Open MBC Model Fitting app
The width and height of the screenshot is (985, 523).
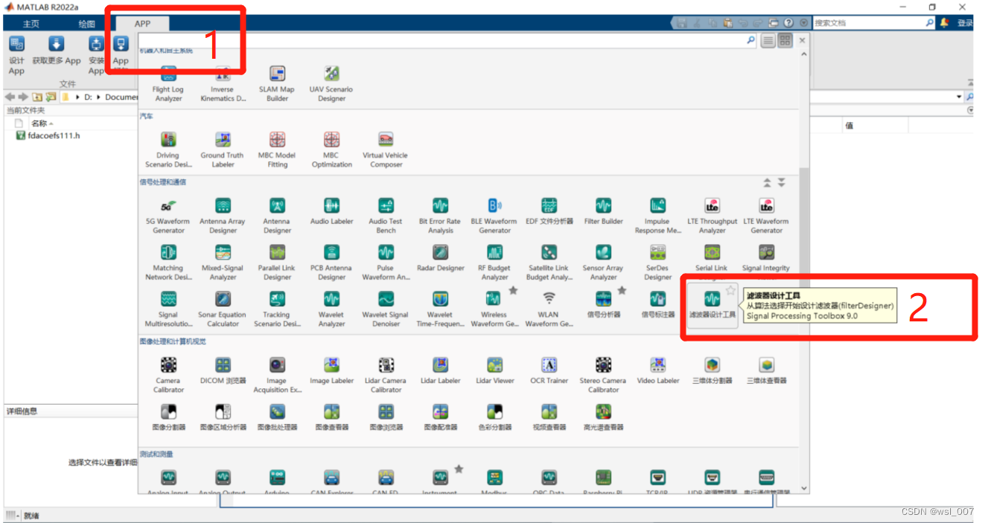pos(277,150)
